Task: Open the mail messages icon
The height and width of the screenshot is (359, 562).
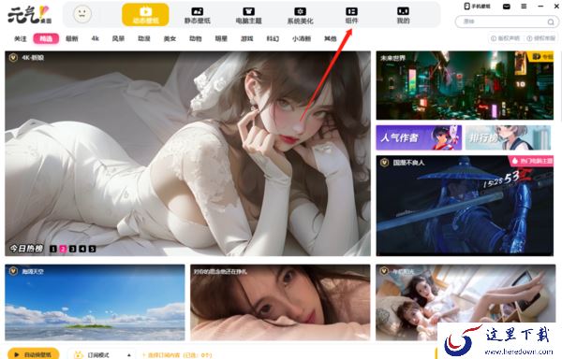Action: pos(507,7)
